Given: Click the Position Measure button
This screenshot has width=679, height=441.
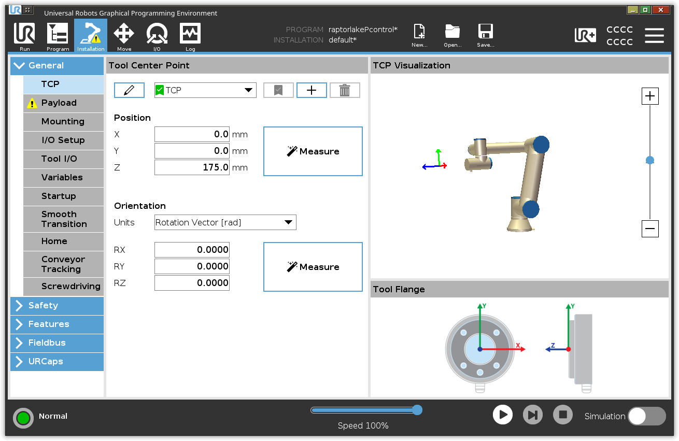Looking at the screenshot, I should click(313, 151).
